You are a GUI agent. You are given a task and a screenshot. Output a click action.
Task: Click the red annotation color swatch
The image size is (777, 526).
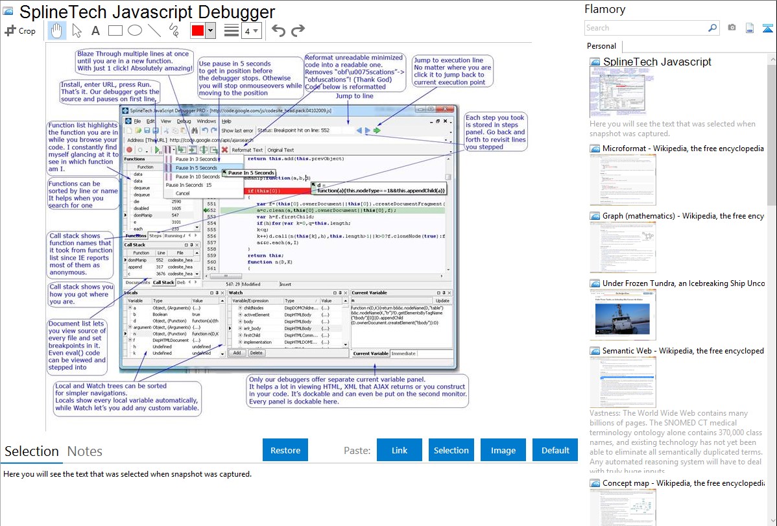(198, 30)
